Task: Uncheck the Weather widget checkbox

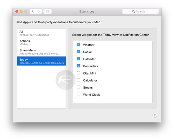Action: pos(79,44)
